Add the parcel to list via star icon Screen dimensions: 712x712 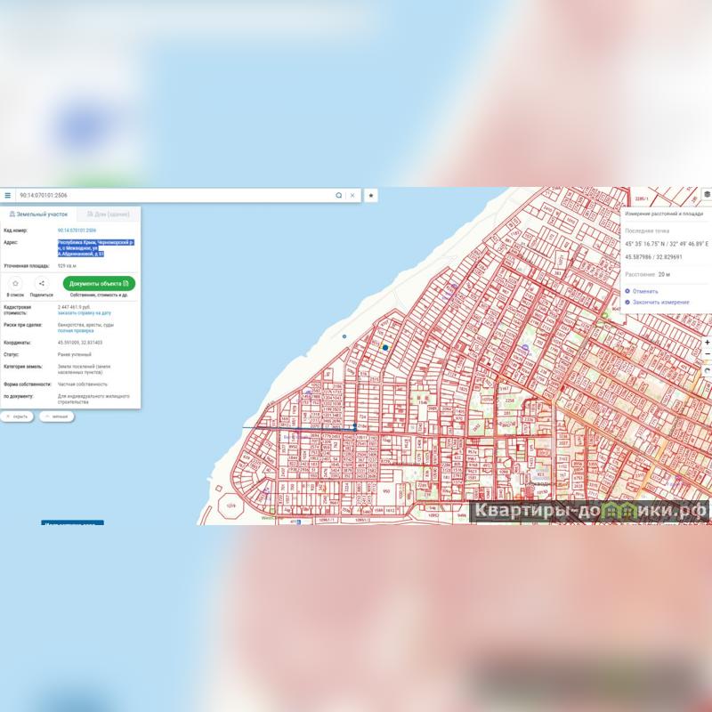click(x=16, y=284)
